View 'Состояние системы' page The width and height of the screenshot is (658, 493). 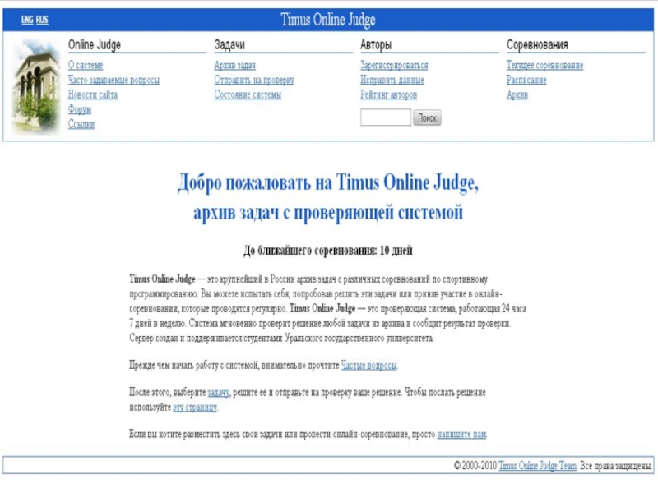248,94
